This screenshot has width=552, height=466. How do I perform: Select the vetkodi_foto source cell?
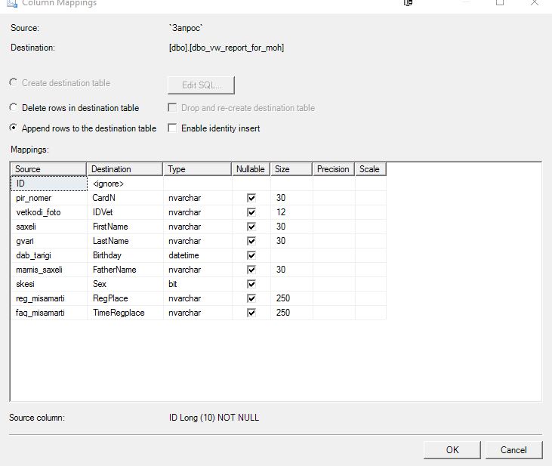point(48,212)
